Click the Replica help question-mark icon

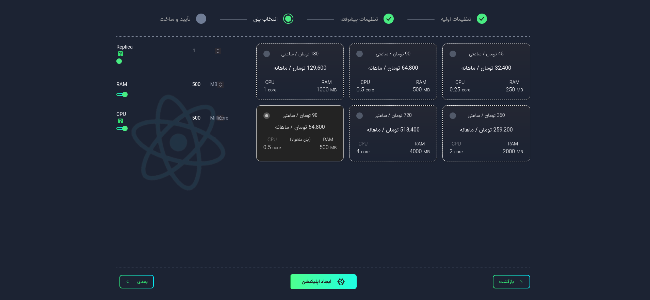[x=120, y=54]
